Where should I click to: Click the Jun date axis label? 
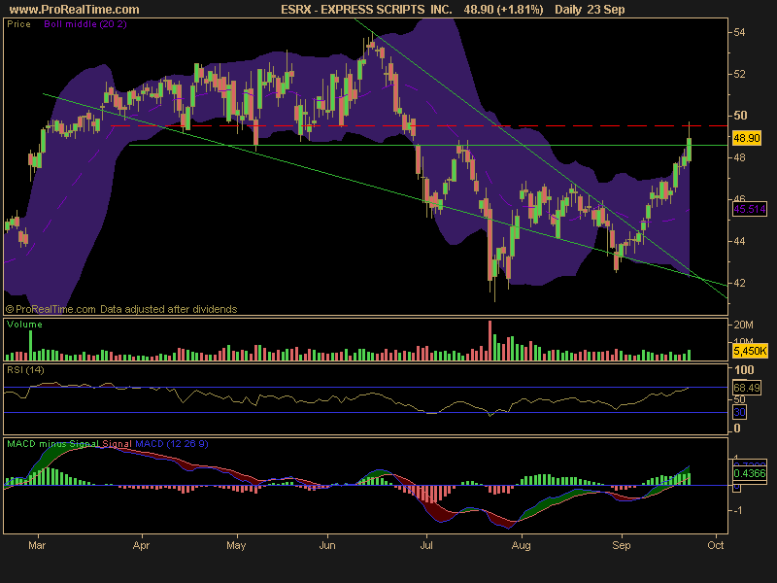[x=327, y=546]
